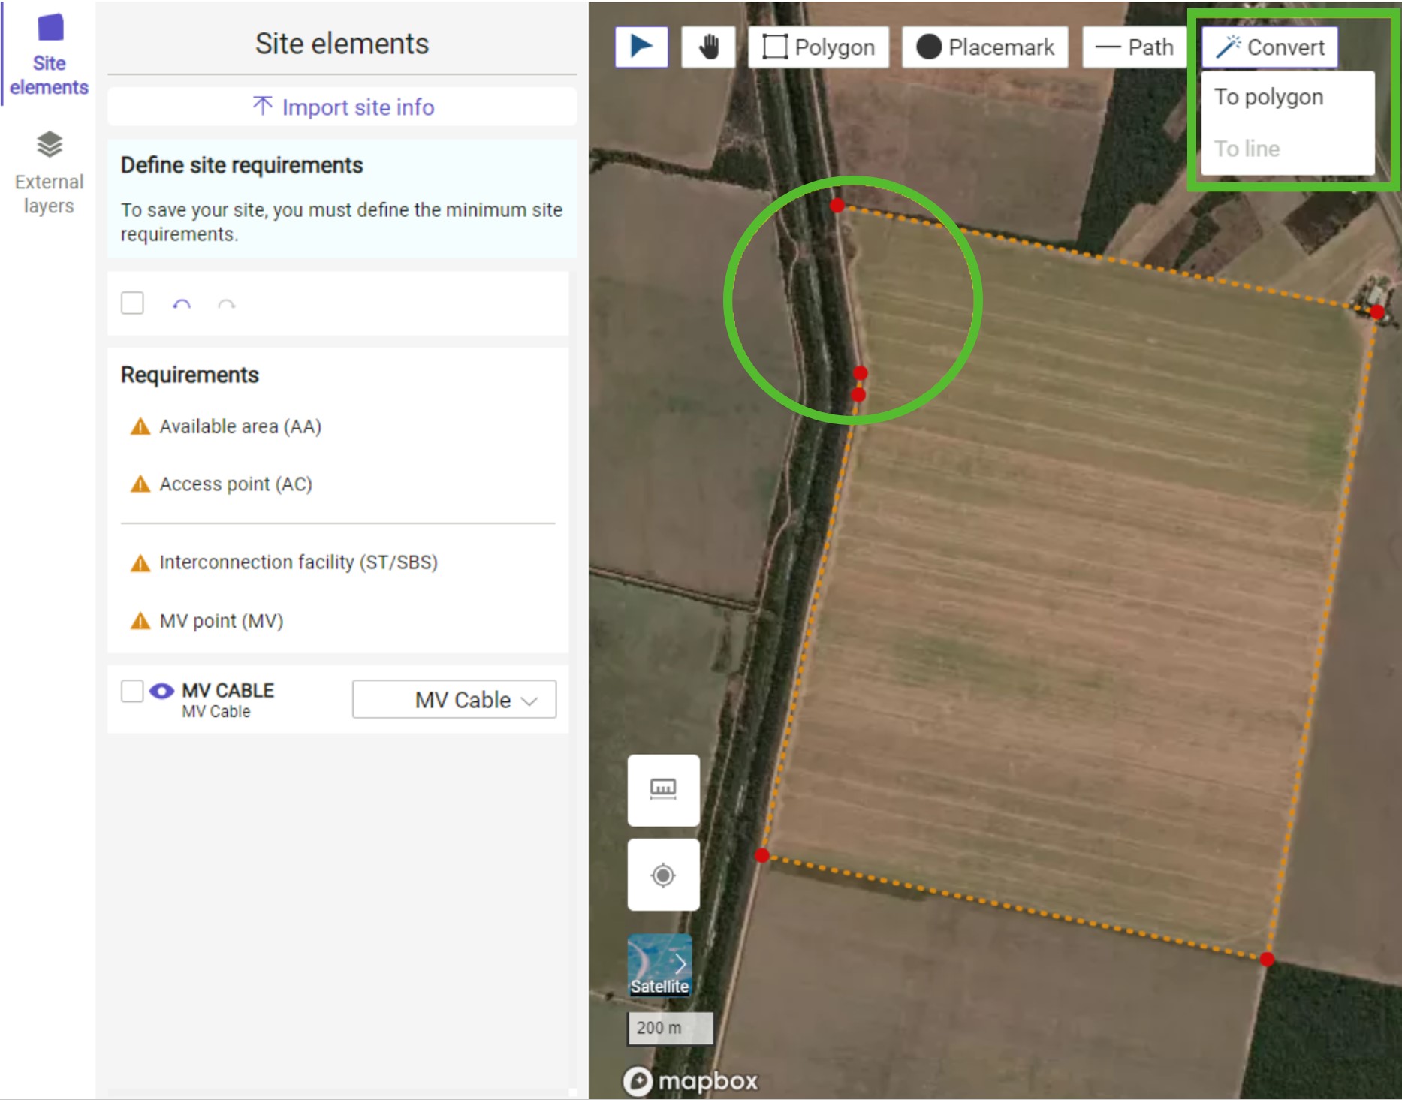This screenshot has width=1402, height=1100.
Task: Select Interconnection facility (ST/SBS) requirement
Action: click(x=298, y=562)
